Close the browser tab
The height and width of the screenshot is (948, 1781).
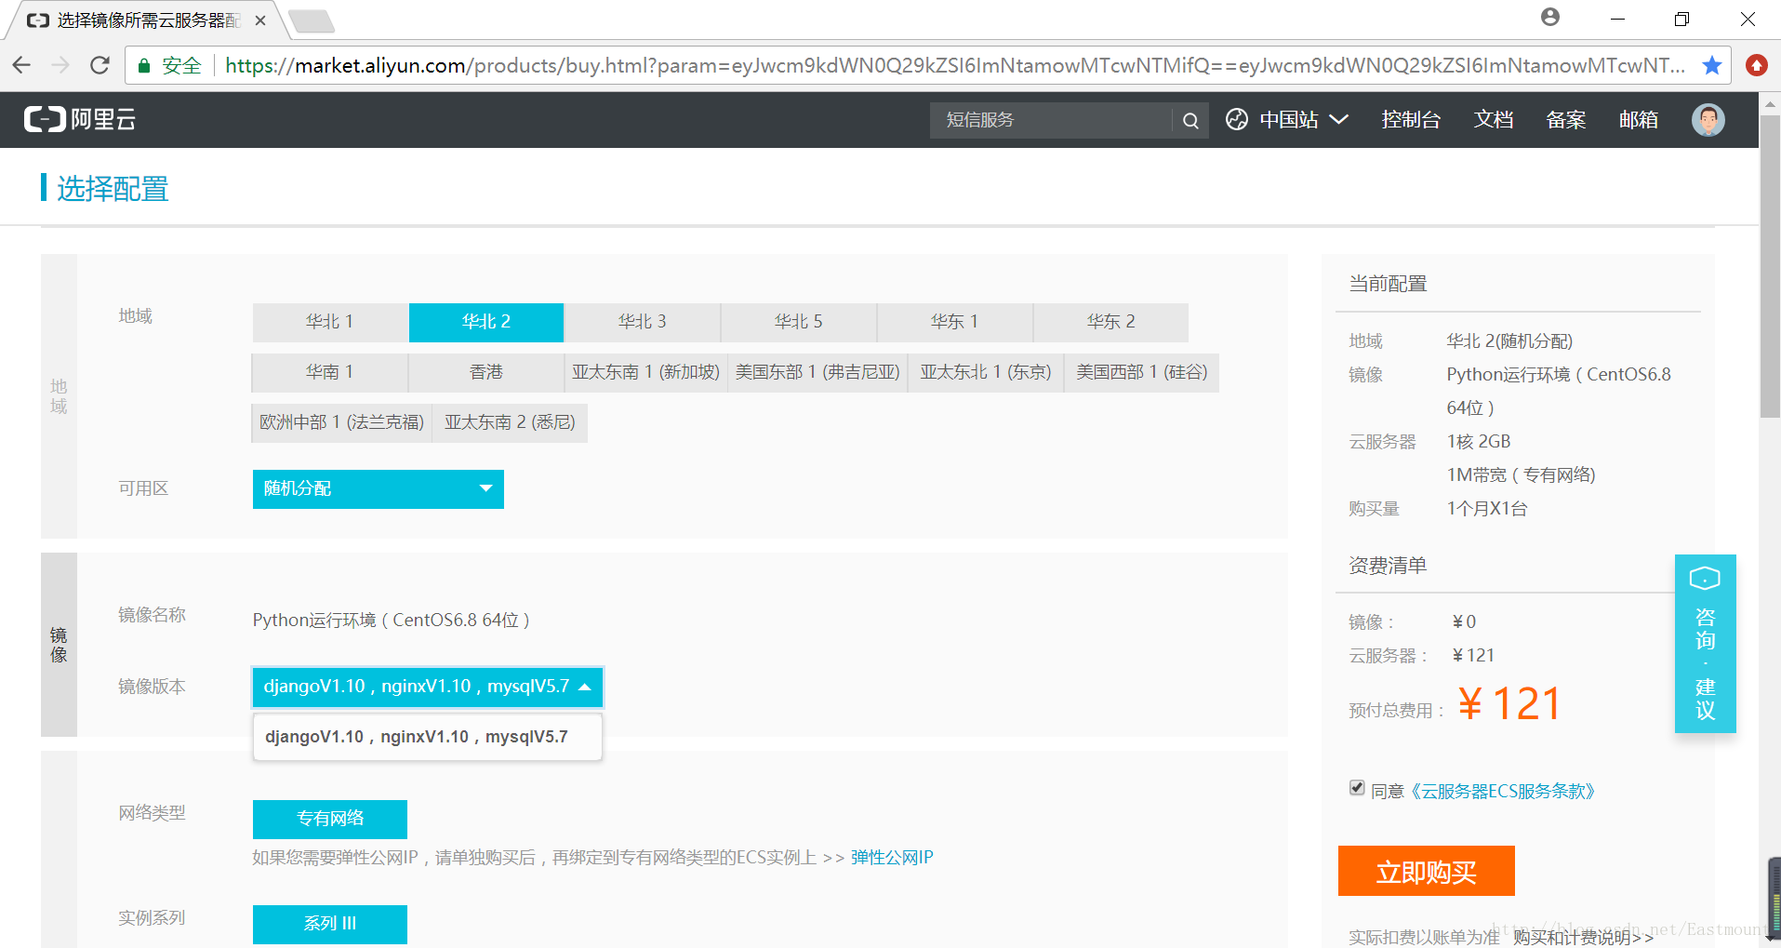(260, 20)
